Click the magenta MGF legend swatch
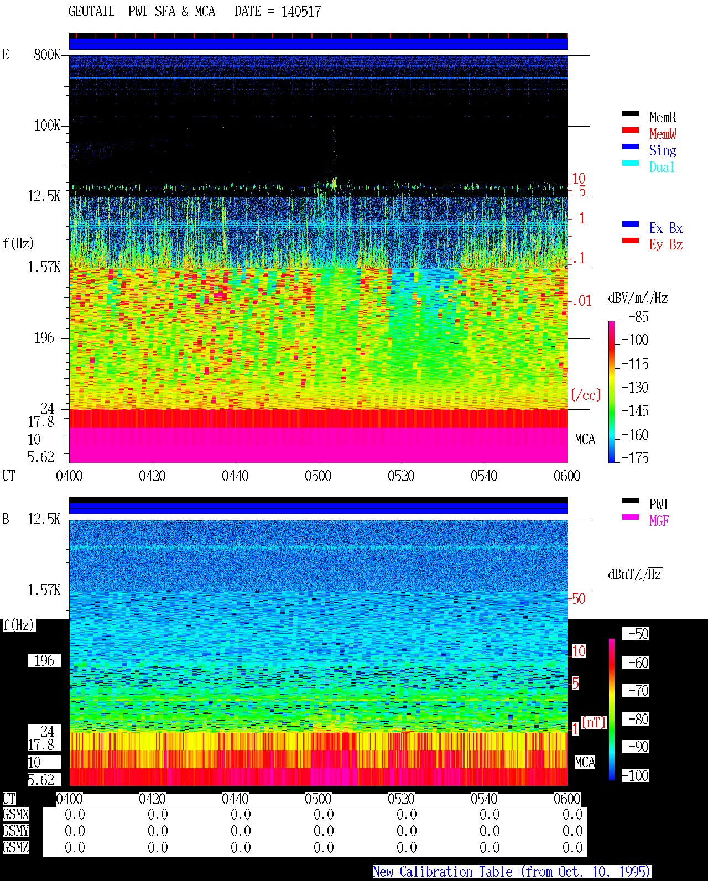 click(630, 518)
